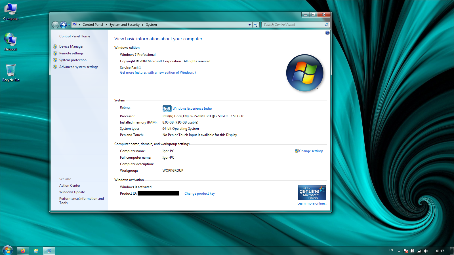This screenshot has height=255, width=454.
Task: Open Advanced system settings
Action: pos(79,67)
